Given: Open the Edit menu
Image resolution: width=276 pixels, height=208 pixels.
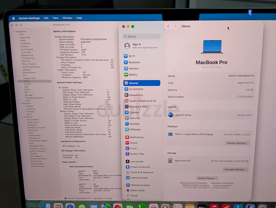Looking at the screenshot, I should pyautogui.click(x=46, y=18).
